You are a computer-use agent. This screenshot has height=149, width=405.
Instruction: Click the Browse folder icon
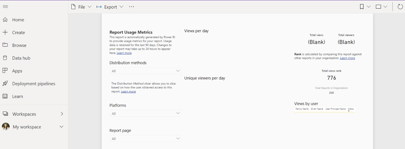pyautogui.click(x=5, y=45)
